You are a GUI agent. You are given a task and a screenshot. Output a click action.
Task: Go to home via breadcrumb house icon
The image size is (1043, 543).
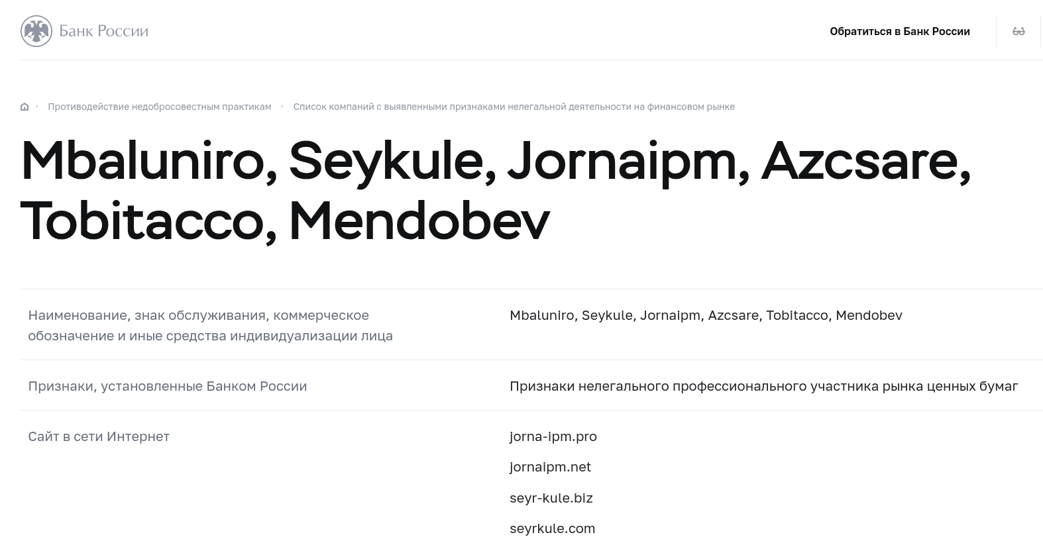[25, 107]
